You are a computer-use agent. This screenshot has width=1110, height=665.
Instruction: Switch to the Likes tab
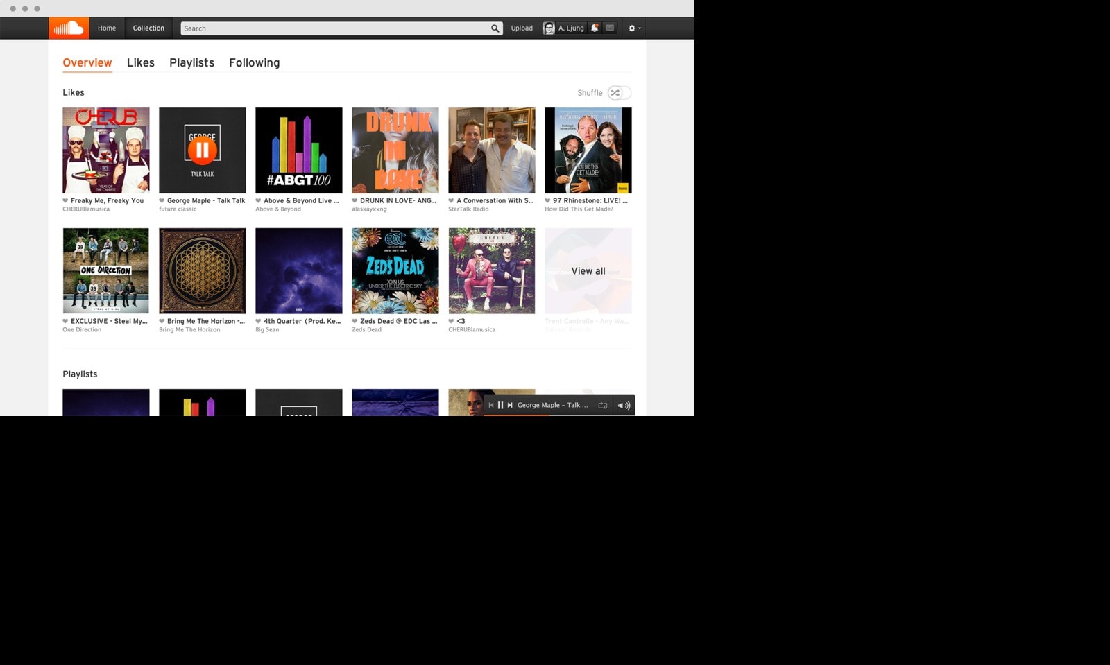[x=141, y=62]
